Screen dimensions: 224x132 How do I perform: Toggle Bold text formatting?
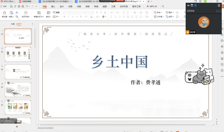[x=64, y=17]
